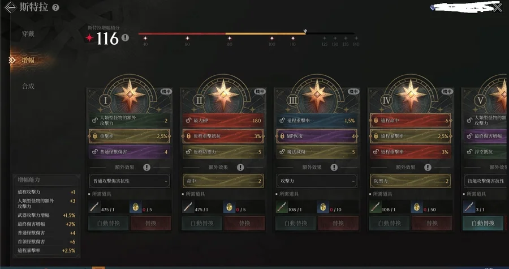
Task: Toggle the lock on the 遠程命中 stat
Action: (376, 121)
